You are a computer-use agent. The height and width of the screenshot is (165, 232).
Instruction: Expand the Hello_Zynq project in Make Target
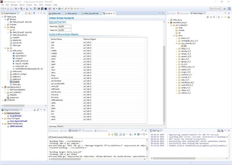click(169, 19)
